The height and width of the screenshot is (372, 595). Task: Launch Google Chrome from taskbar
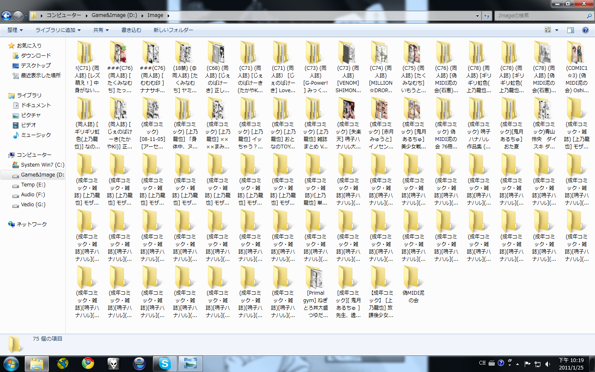pyautogui.click(x=88, y=363)
